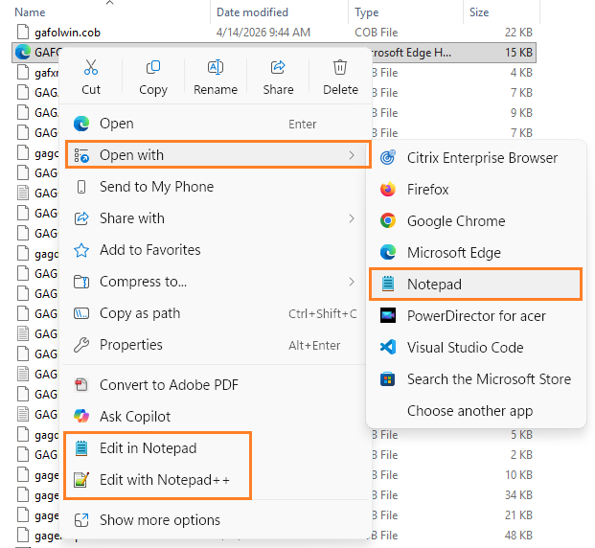
Task: Click the selected file's Edge HTML icon
Action: [23, 52]
